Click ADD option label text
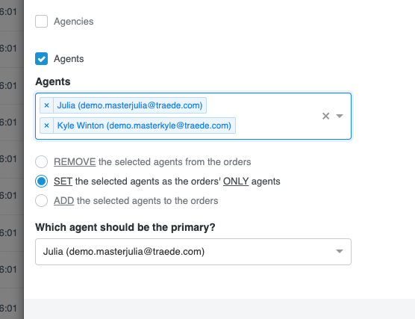The image size is (415, 319). pyautogui.click(x=136, y=201)
